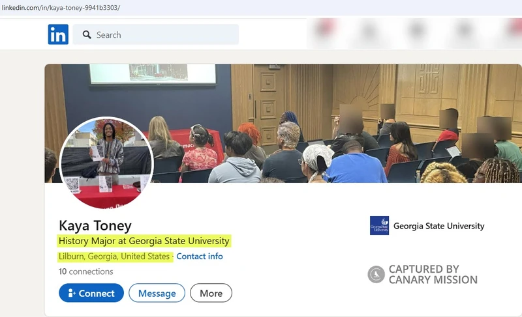Image resolution: width=522 pixels, height=317 pixels.
Task: Click the Georgia State University logo
Action: [x=379, y=226]
